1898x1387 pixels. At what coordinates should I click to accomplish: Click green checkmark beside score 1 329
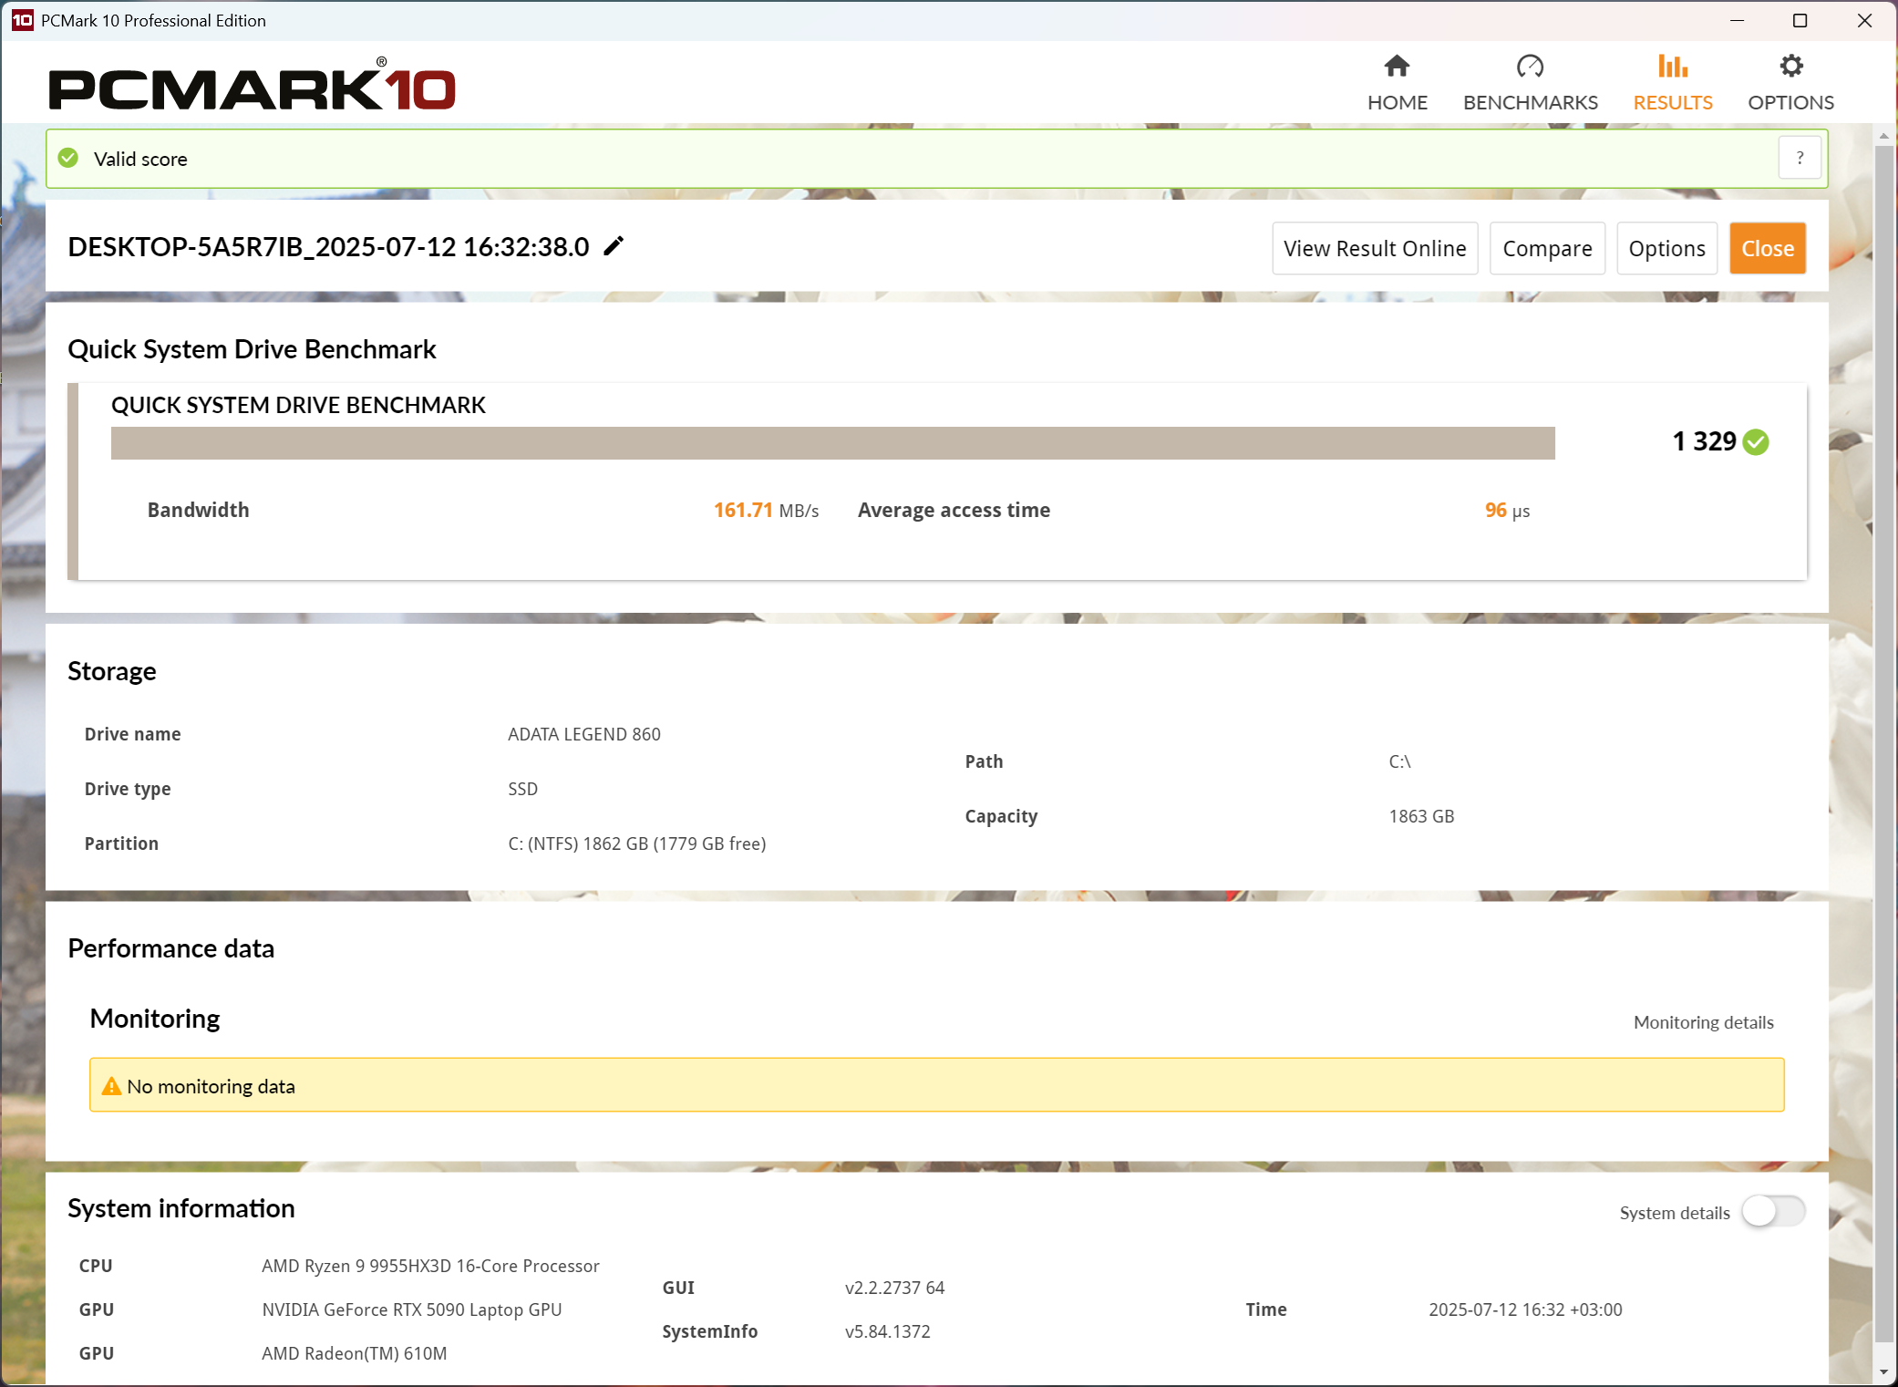1756,442
